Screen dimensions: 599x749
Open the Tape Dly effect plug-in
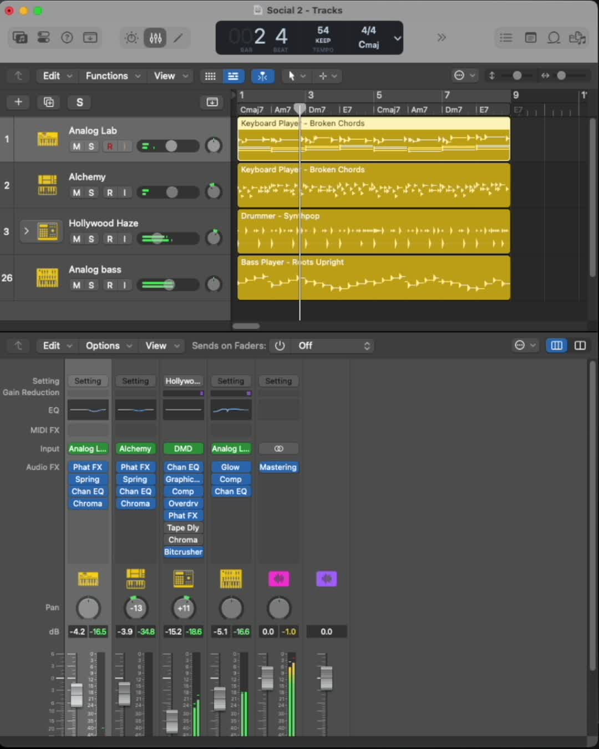(x=183, y=528)
